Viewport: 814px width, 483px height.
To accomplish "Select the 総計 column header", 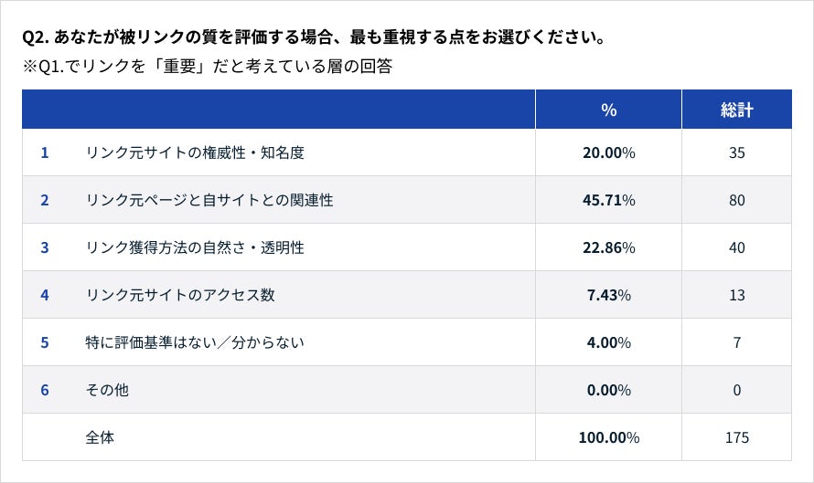I will tap(736, 110).
